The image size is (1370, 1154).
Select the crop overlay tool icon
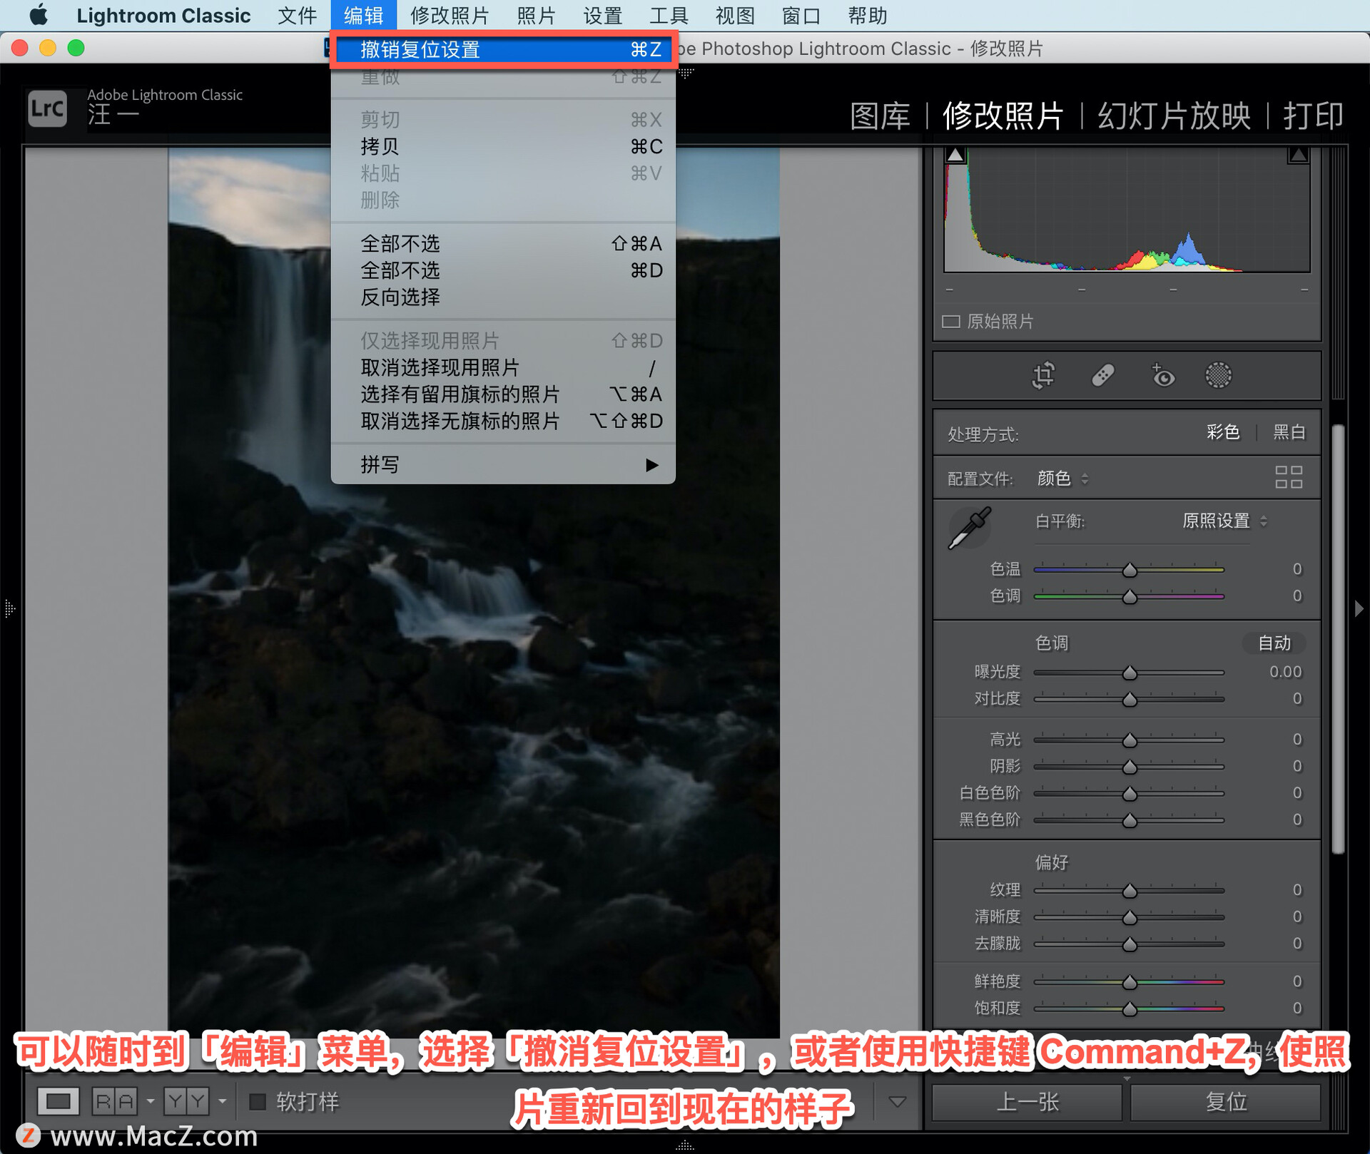tap(1043, 375)
